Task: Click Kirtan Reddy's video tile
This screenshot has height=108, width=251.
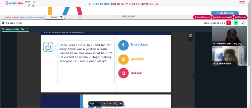Action: pos(229,56)
